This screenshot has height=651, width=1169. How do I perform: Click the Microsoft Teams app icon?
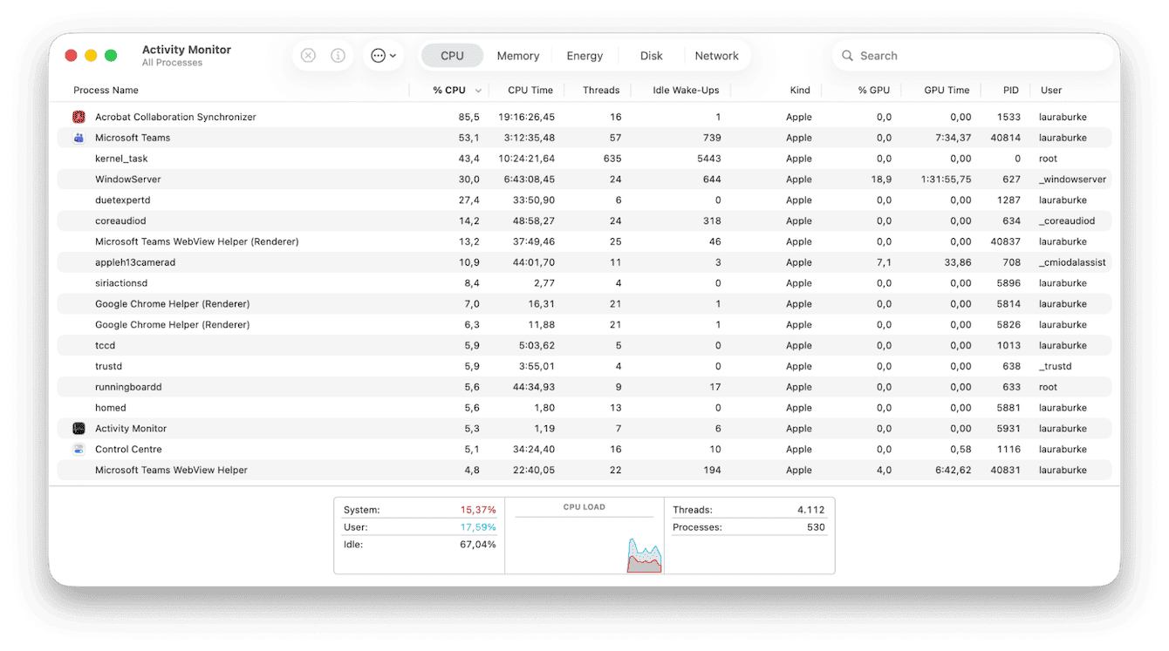pos(79,138)
